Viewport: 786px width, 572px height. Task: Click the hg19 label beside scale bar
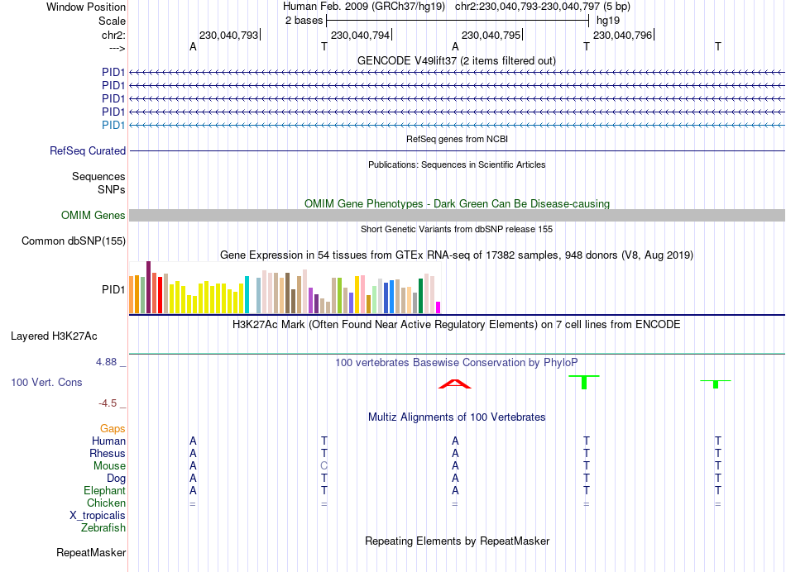[x=607, y=21]
